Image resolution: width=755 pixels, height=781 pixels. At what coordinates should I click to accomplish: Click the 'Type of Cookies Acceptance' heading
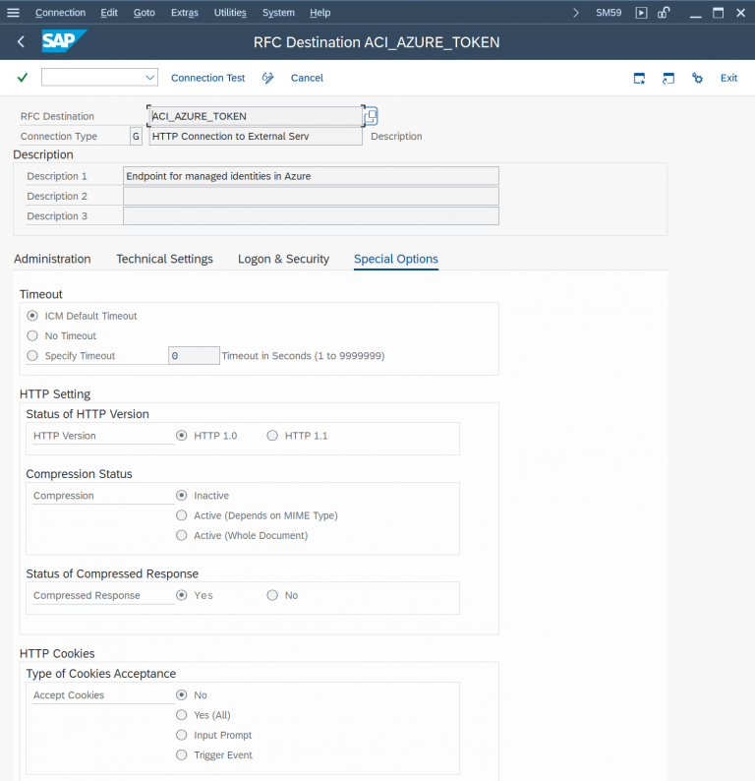tap(101, 674)
